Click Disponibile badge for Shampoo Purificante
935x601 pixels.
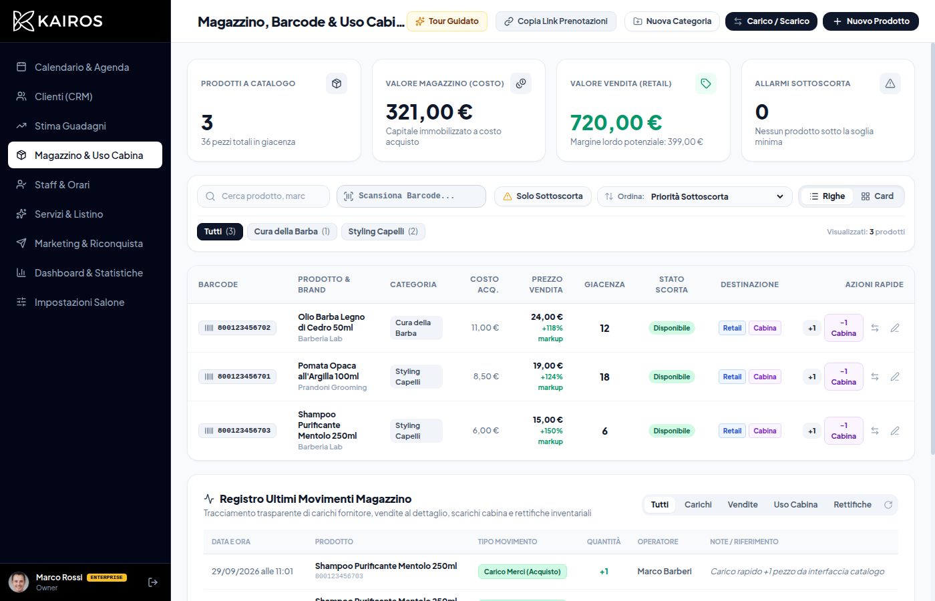[x=672, y=431]
